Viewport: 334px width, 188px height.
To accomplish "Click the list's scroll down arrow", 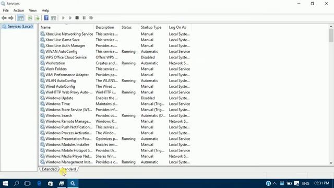I will [x=331, y=163].
